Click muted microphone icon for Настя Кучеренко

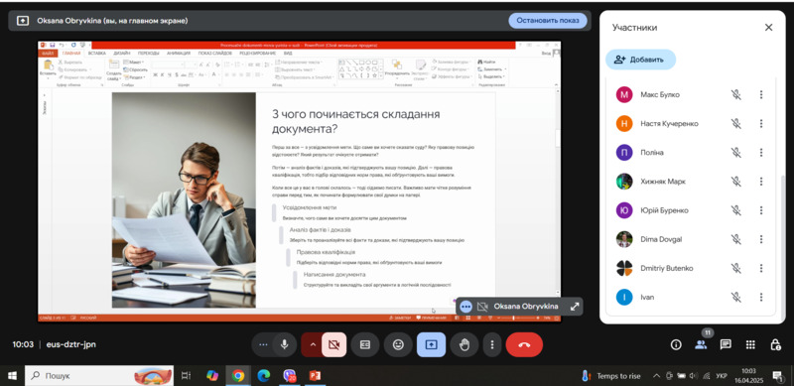735,124
